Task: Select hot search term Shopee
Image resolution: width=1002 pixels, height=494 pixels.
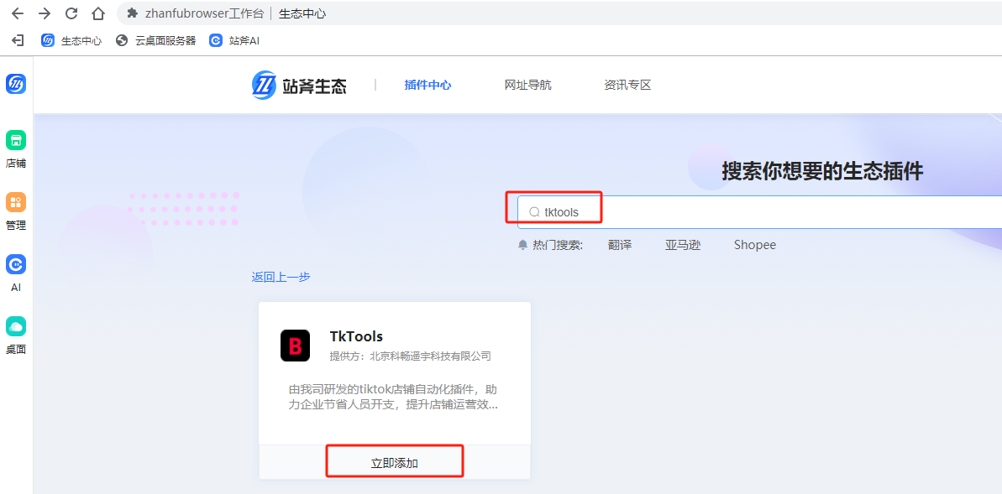Action: click(755, 245)
